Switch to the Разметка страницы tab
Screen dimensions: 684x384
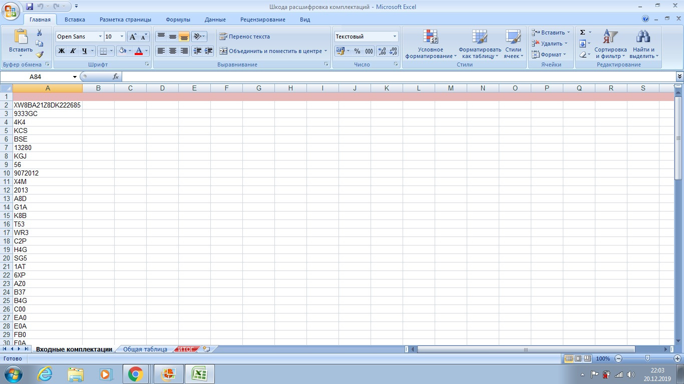tap(125, 19)
